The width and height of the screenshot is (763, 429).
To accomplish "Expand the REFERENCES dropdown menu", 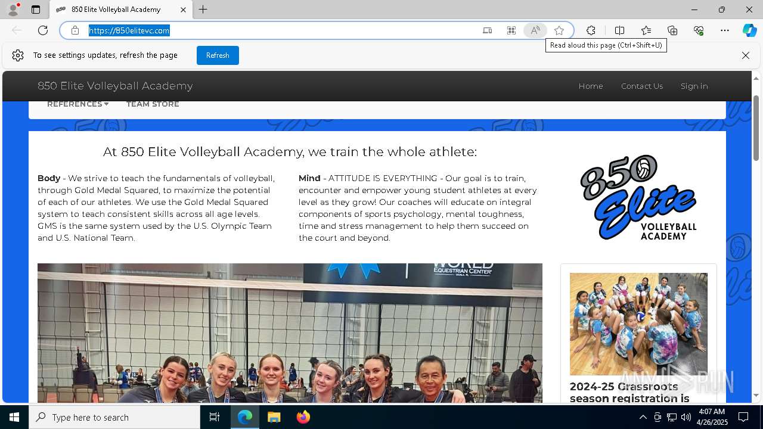I will pyautogui.click(x=78, y=104).
